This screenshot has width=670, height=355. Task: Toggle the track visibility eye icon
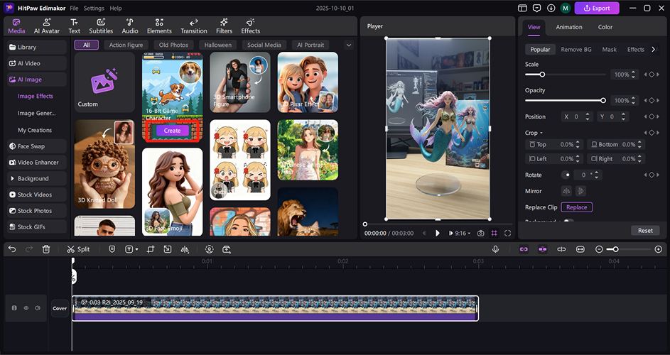pos(26,308)
